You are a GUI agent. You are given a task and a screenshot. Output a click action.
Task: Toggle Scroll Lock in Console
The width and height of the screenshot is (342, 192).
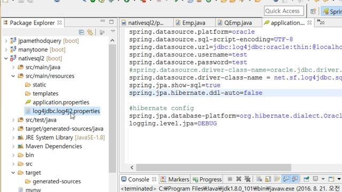coord(268,179)
